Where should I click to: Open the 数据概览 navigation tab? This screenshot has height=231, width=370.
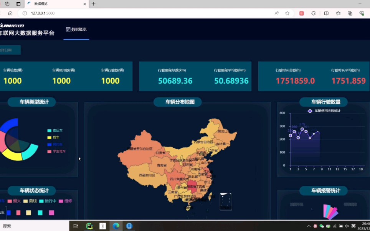tap(76, 30)
